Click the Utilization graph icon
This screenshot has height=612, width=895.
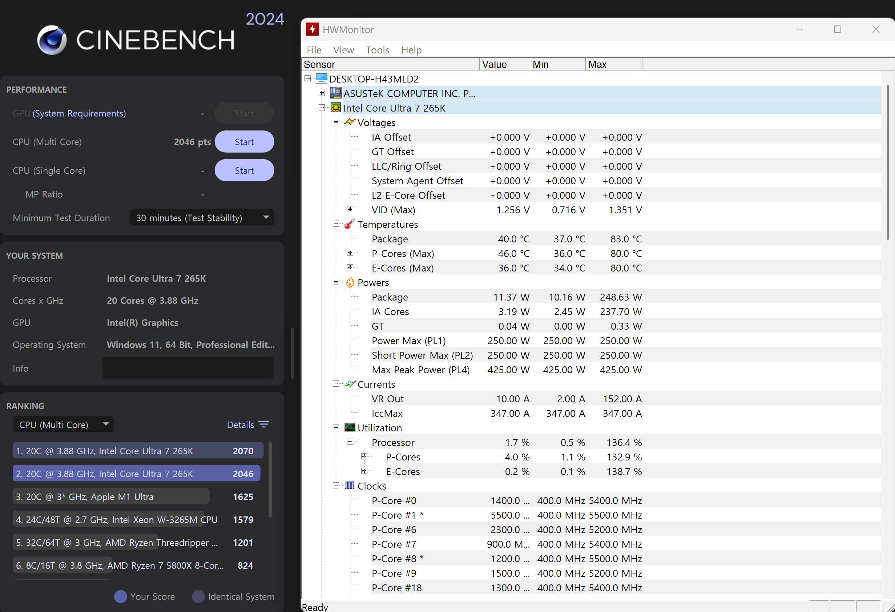350,427
